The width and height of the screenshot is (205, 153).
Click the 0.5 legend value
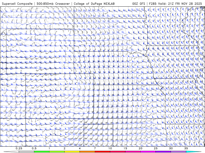pyautogui.click(x=34, y=148)
